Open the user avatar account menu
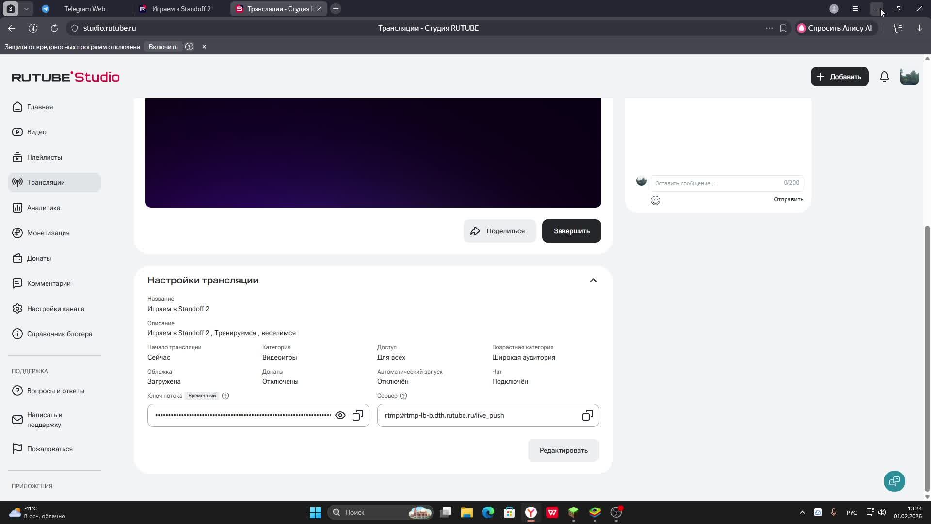 [909, 77]
